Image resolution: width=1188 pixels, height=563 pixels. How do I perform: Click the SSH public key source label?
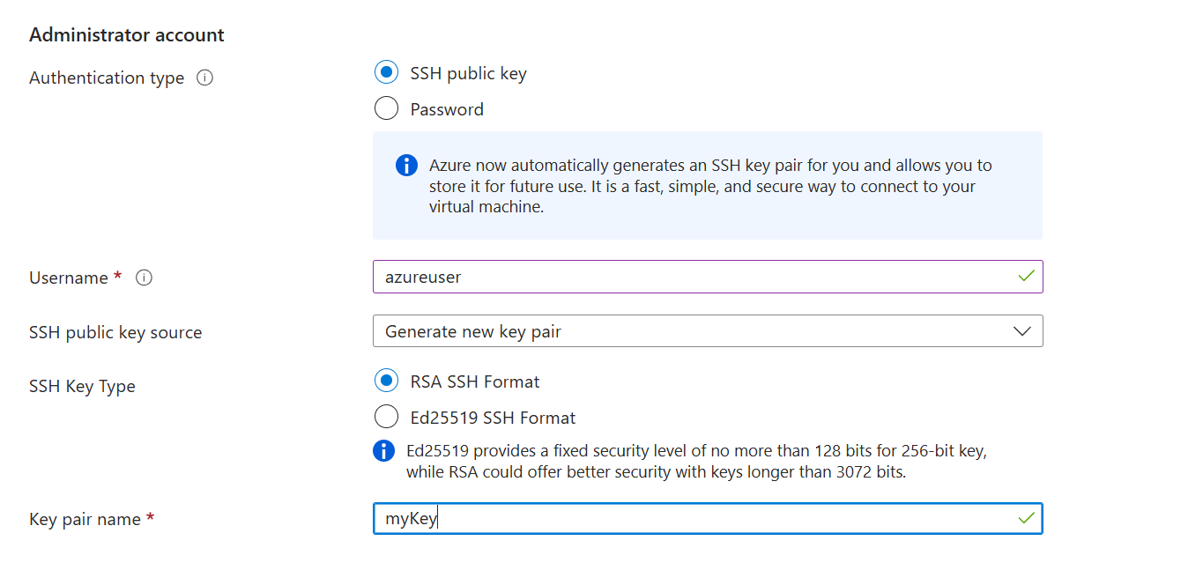tap(115, 332)
